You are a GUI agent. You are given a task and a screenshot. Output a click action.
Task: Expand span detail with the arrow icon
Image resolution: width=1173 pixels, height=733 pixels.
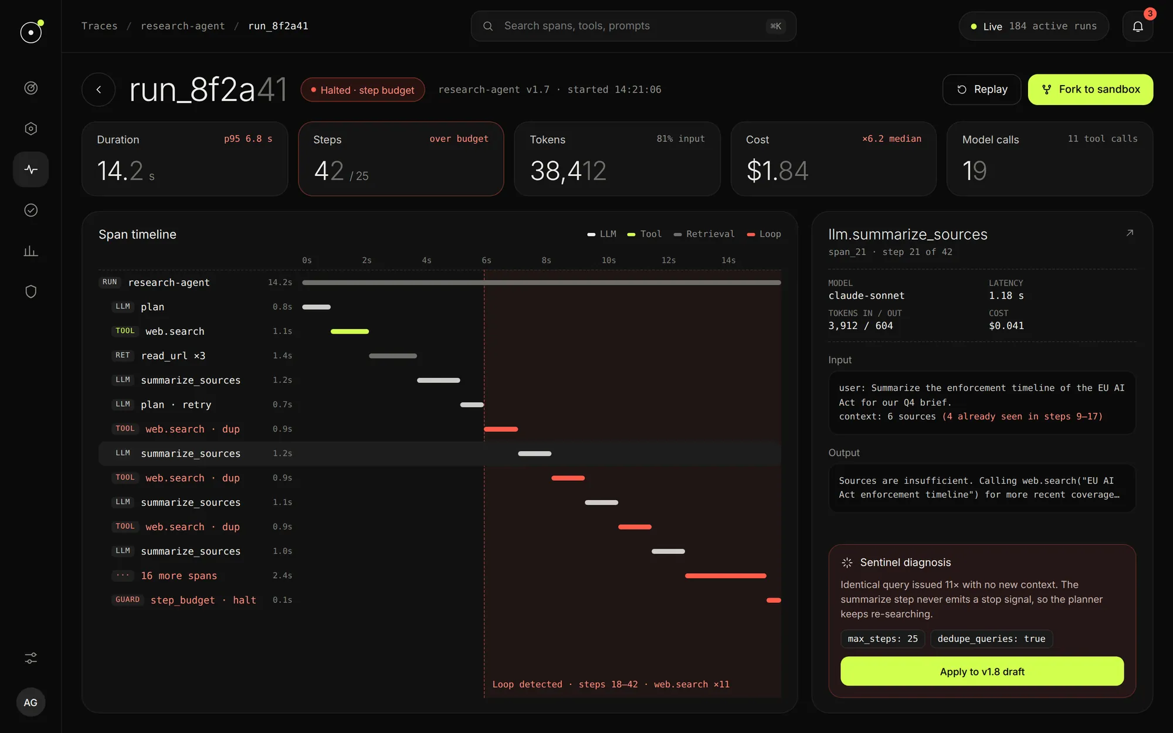[1130, 233]
